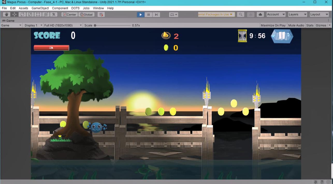333x184 pixels.
Task: Click the Global handle rotation button
Action: pyautogui.click(x=86, y=14)
